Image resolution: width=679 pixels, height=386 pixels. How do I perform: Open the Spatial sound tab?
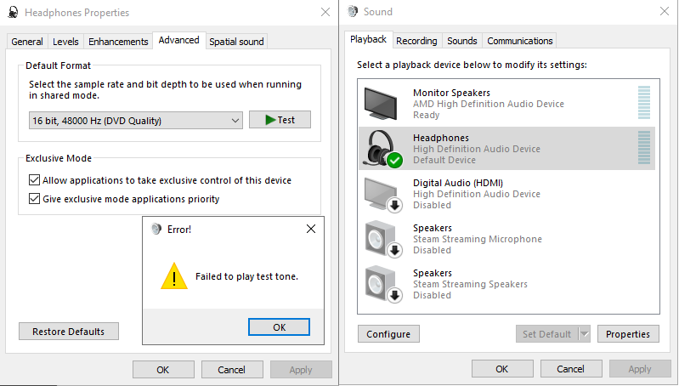click(x=236, y=42)
